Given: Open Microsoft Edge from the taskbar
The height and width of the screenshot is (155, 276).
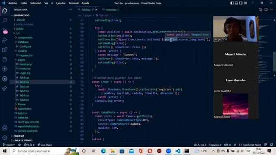Looking at the screenshot, I should click(103, 151).
